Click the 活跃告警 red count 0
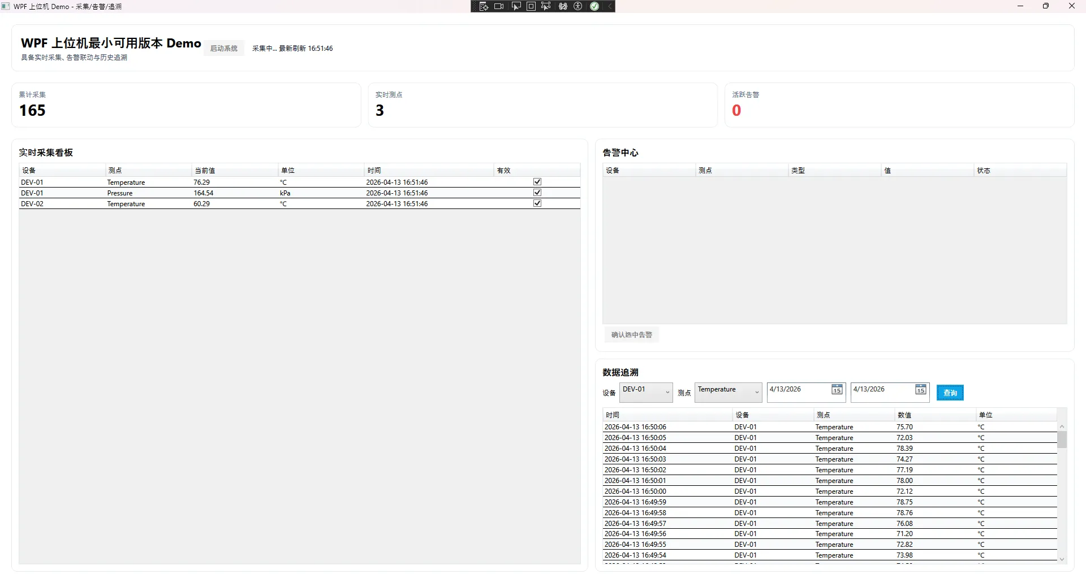Image resolution: width=1086 pixels, height=583 pixels. (x=736, y=110)
